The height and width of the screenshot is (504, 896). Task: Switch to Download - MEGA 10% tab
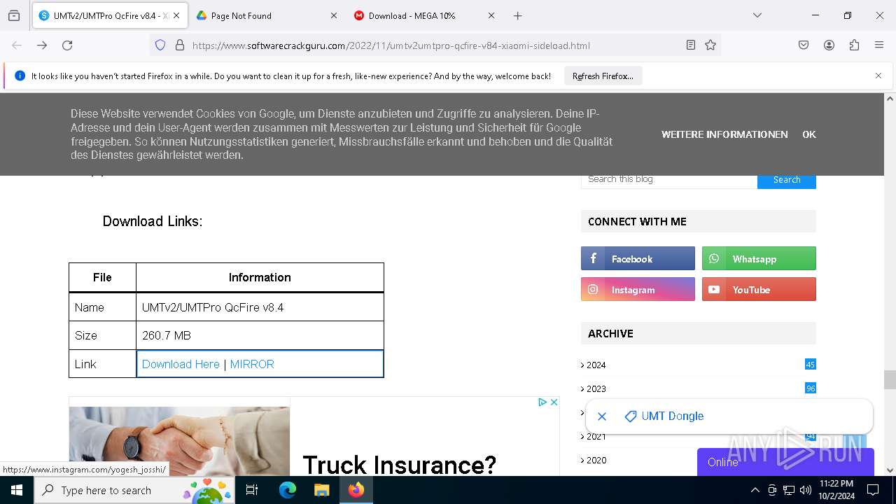point(425,15)
